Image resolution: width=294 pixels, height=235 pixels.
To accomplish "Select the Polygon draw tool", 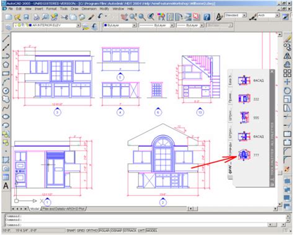I will [6, 64].
